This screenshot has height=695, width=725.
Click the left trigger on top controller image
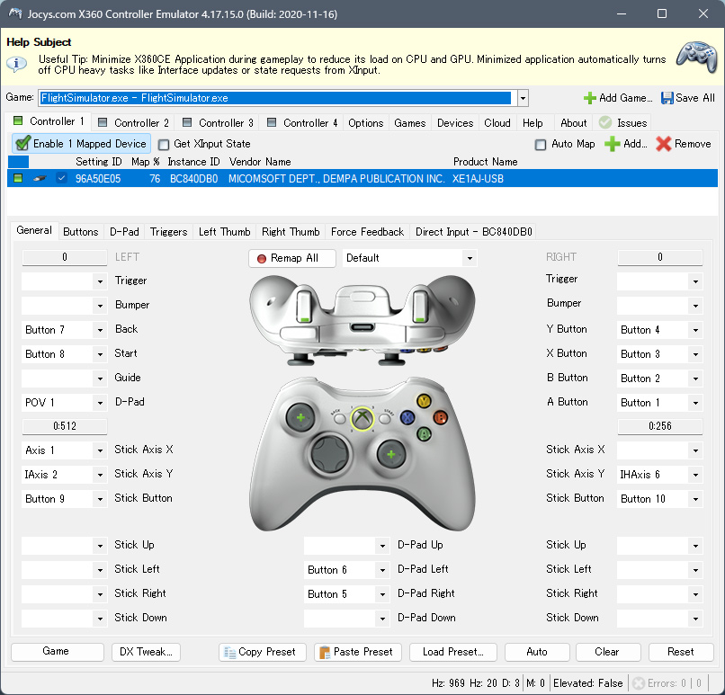pyautogui.click(x=303, y=306)
